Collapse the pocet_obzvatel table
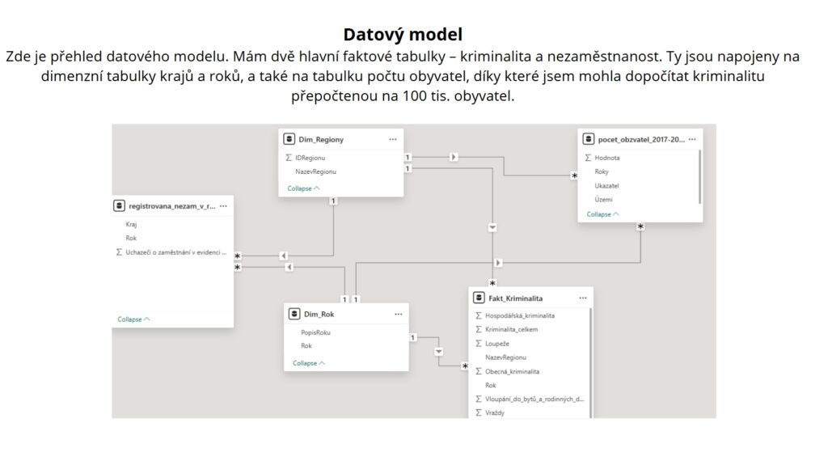Image resolution: width=828 pixels, height=465 pixels. [x=603, y=214]
